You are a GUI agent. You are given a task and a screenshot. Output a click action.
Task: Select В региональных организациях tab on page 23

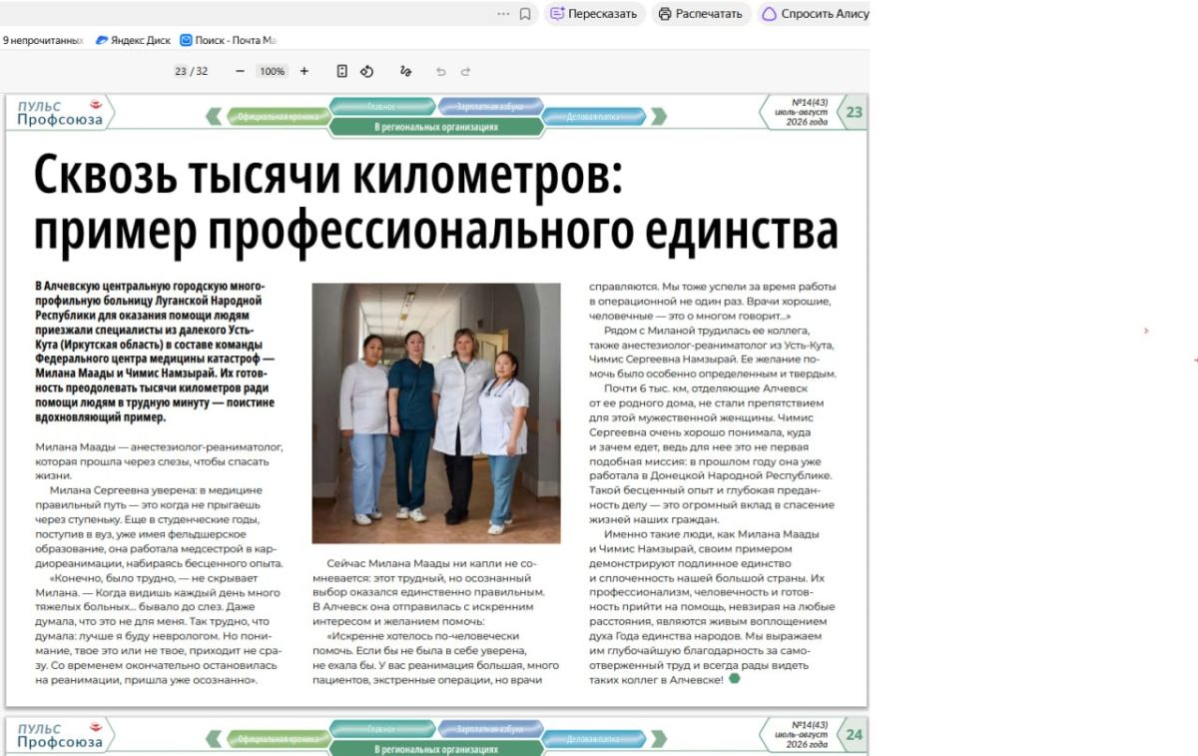tap(436, 127)
